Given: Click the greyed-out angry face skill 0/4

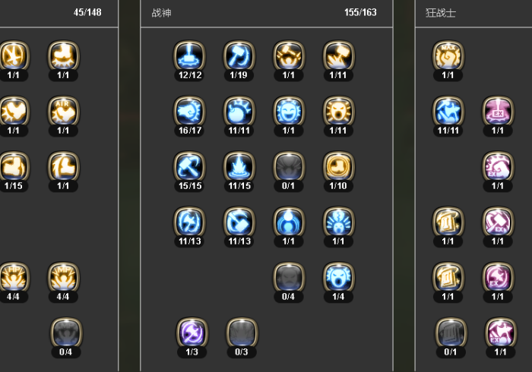Looking at the screenshot, I should [289, 277].
